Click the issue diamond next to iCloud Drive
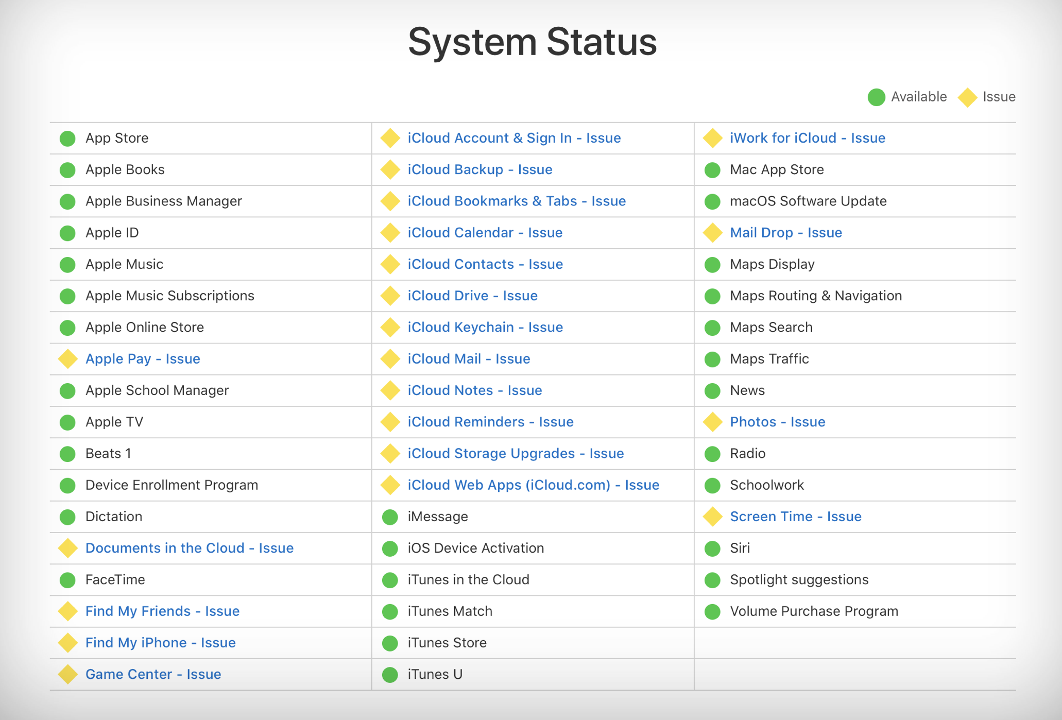 (x=390, y=296)
